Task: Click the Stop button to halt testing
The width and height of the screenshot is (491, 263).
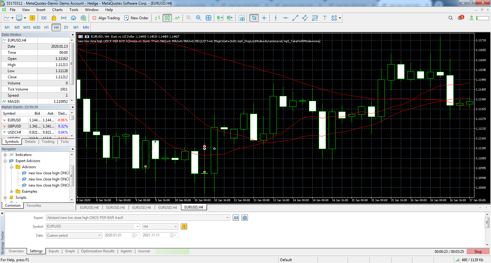Action: pos(478,252)
